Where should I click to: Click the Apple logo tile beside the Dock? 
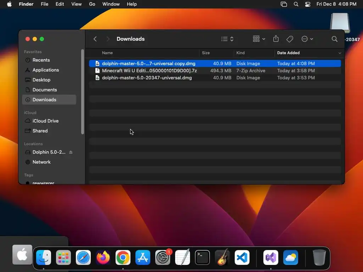click(x=22, y=254)
